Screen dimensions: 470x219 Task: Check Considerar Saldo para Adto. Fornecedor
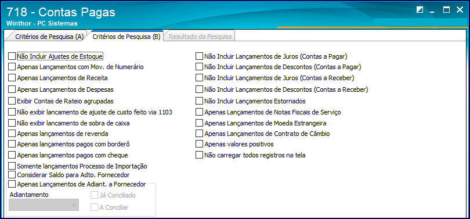[12, 175]
